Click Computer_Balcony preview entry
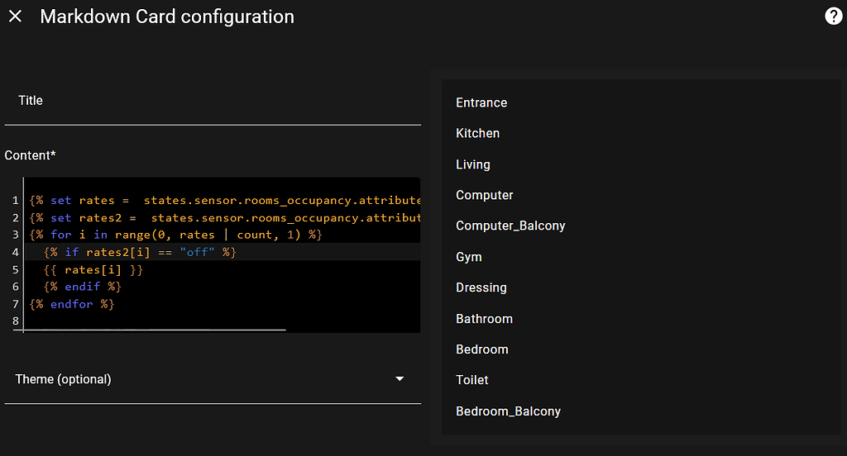Viewport: 847px width, 456px height. [510, 226]
